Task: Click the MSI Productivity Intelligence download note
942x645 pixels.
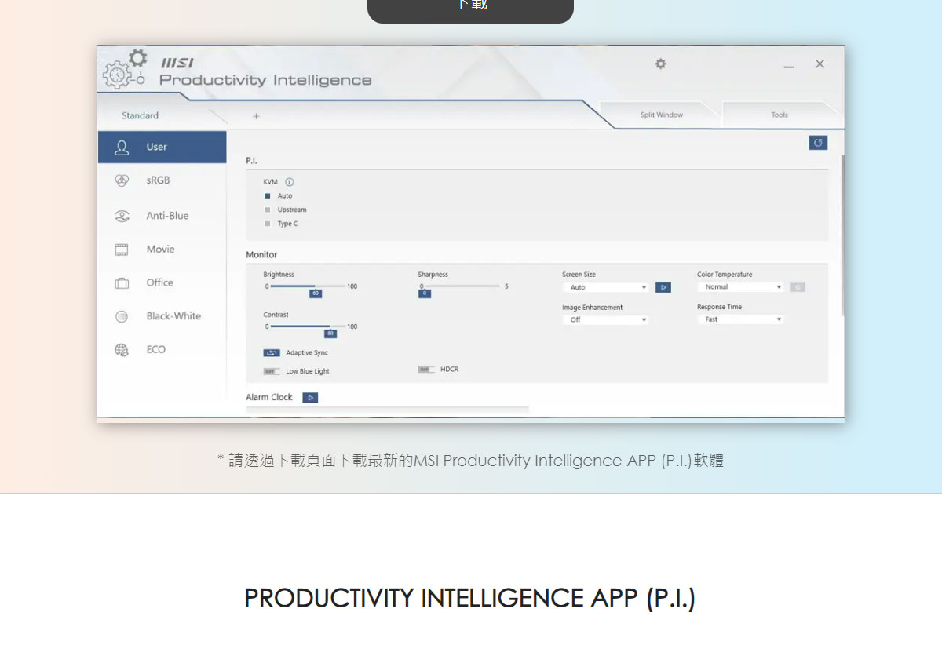Action: pyautogui.click(x=470, y=461)
